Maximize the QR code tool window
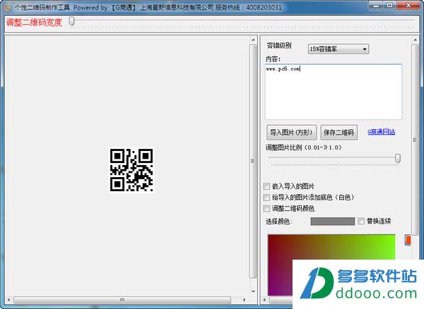Screen dimensions: 424x309 point(389,6)
